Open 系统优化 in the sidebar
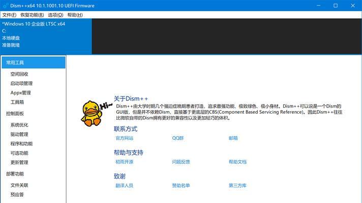362x203 pixels. pyautogui.click(x=19, y=125)
